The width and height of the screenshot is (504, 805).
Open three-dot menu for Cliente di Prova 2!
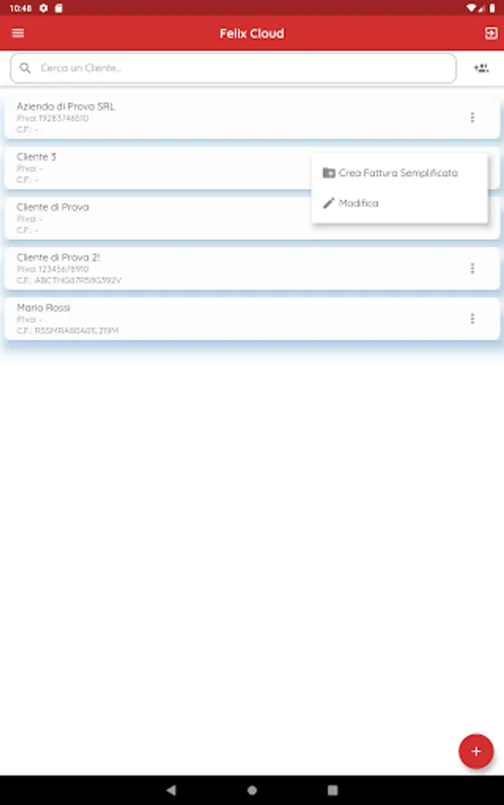(x=472, y=268)
